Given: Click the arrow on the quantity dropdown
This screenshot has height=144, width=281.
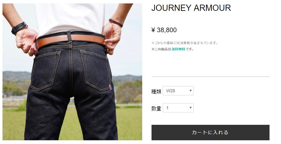Looking at the screenshot, I should pos(191,107).
